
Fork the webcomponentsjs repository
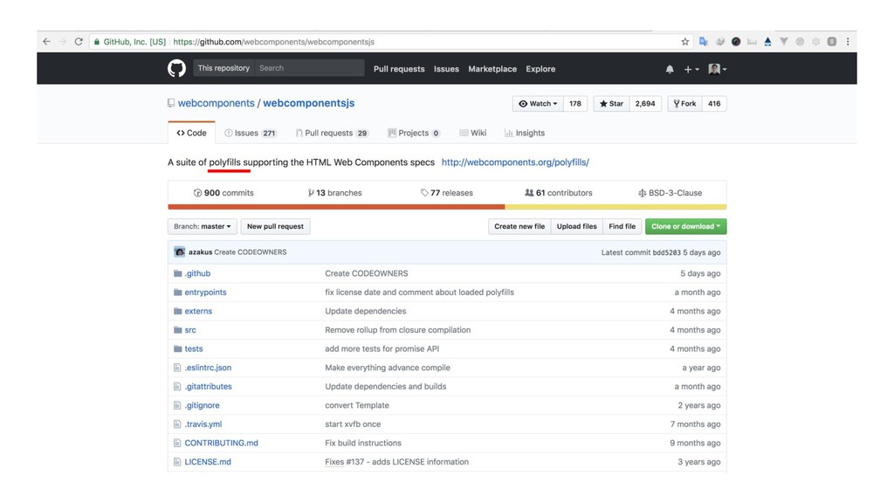pos(684,103)
